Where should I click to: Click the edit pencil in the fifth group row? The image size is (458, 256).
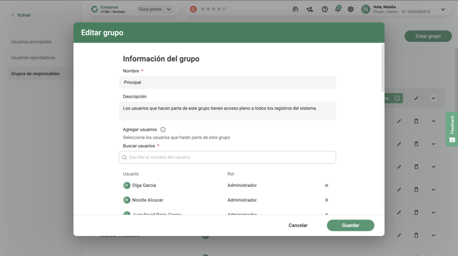tap(399, 190)
